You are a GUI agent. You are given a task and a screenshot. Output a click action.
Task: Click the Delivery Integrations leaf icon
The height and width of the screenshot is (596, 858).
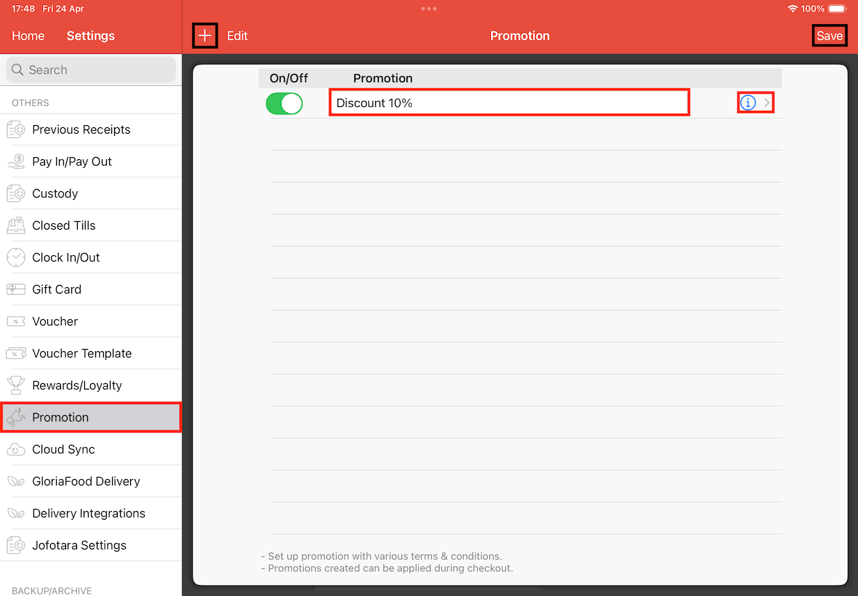point(16,513)
